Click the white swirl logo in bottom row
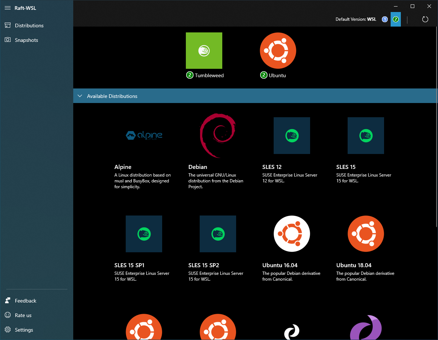This screenshot has height=340, width=438. (x=292, y=332)
